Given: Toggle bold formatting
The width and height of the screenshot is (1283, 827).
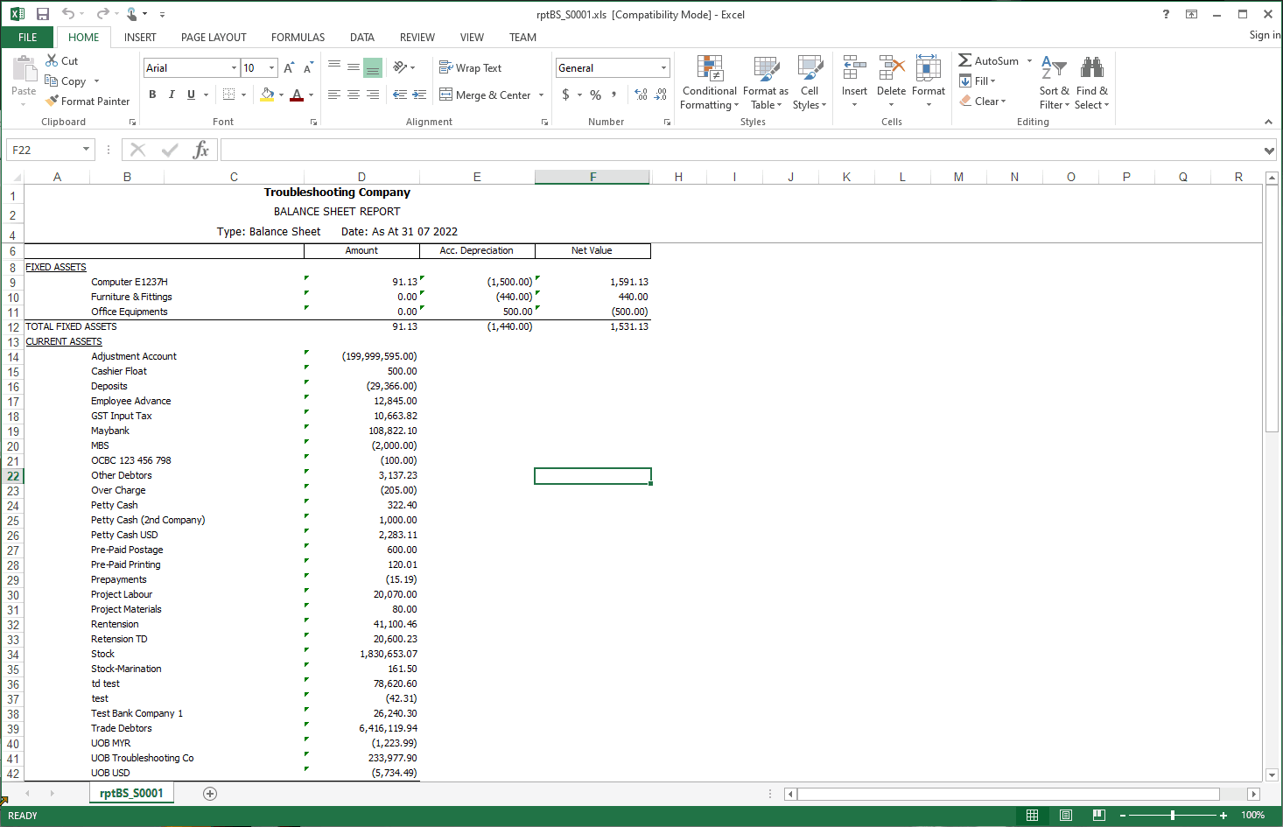Looking at the screenshot, I should click(152, 94).
